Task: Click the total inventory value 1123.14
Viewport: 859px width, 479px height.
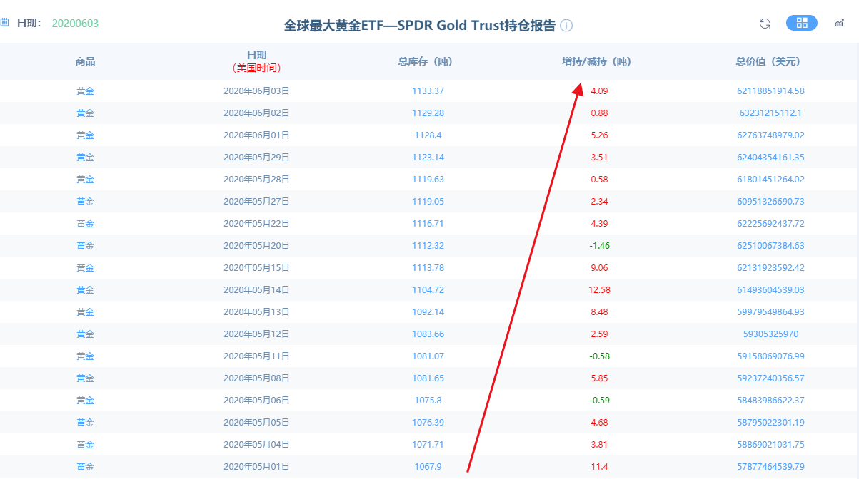Action: pos(428,158)
